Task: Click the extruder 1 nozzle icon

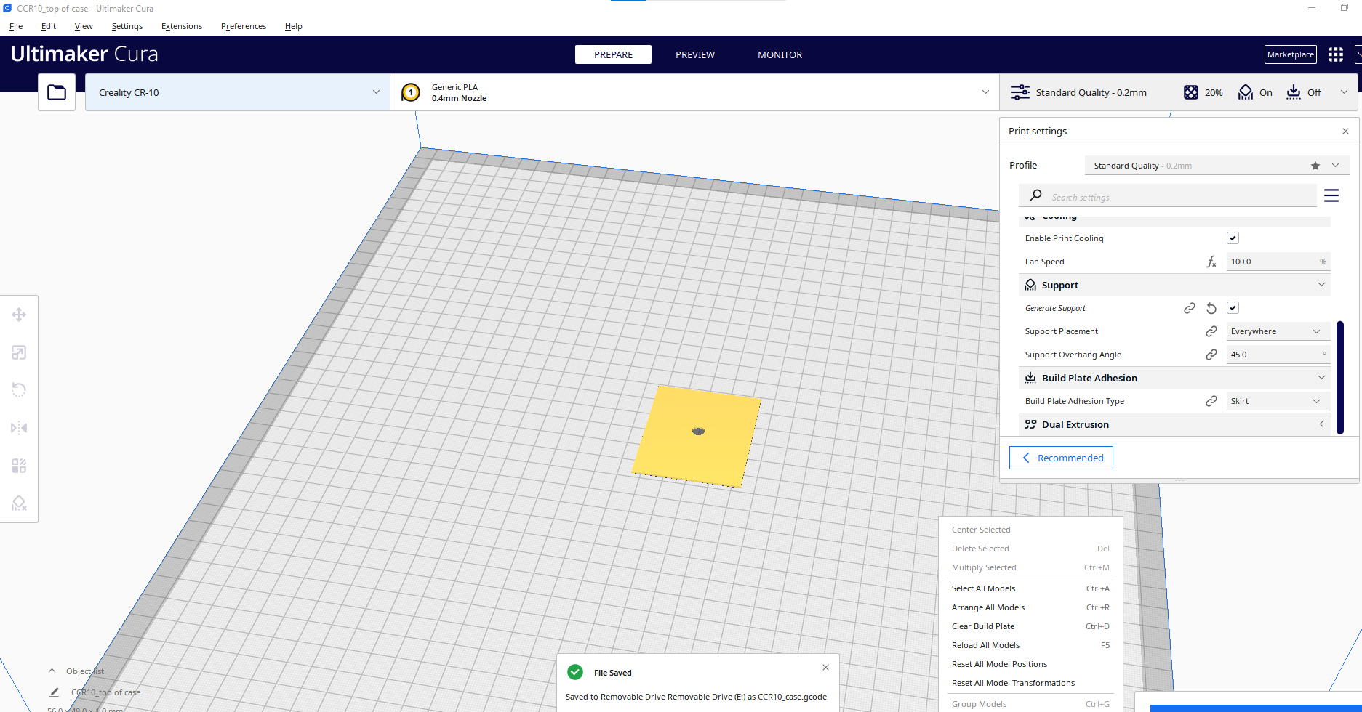Action: pos(411,92)
